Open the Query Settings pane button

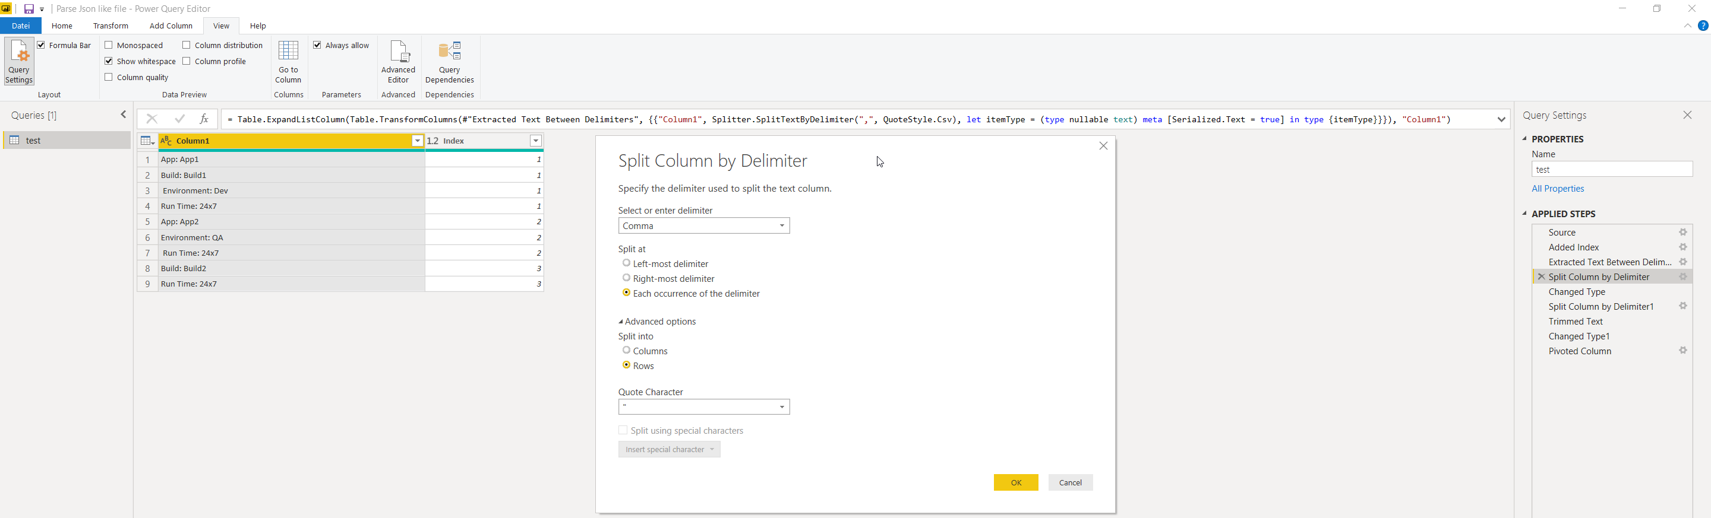[19, 61]
